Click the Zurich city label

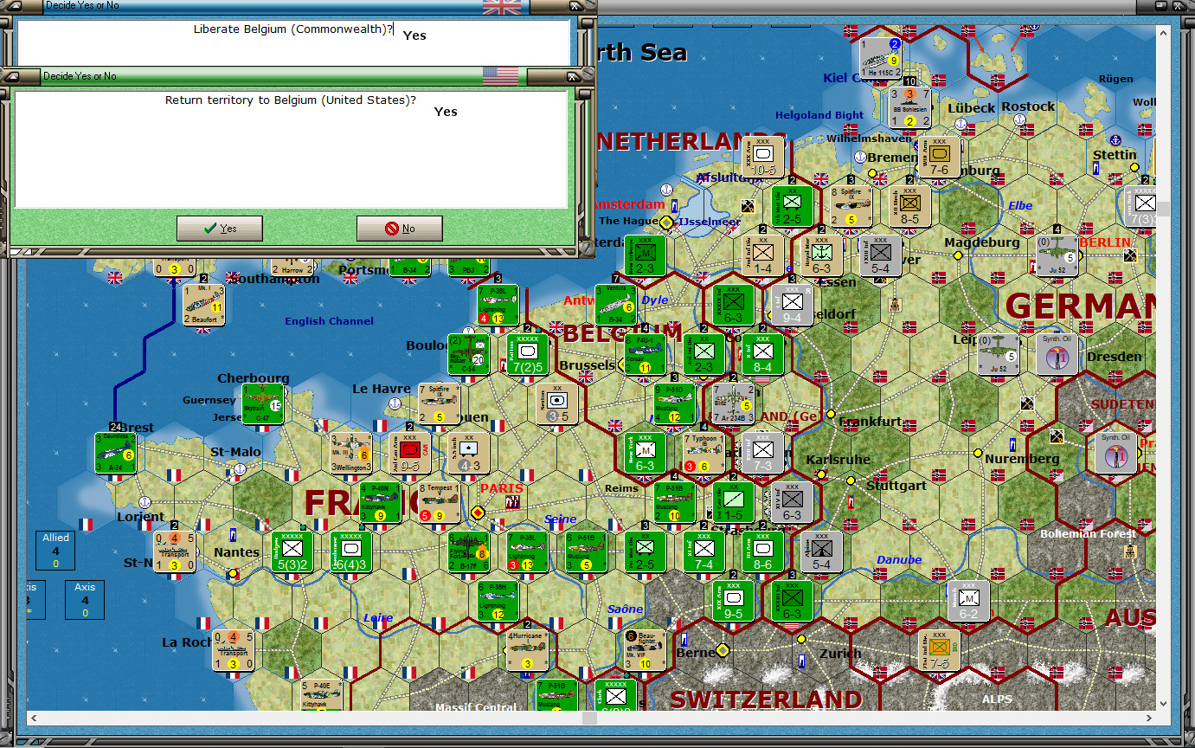[x=841, y=654]
